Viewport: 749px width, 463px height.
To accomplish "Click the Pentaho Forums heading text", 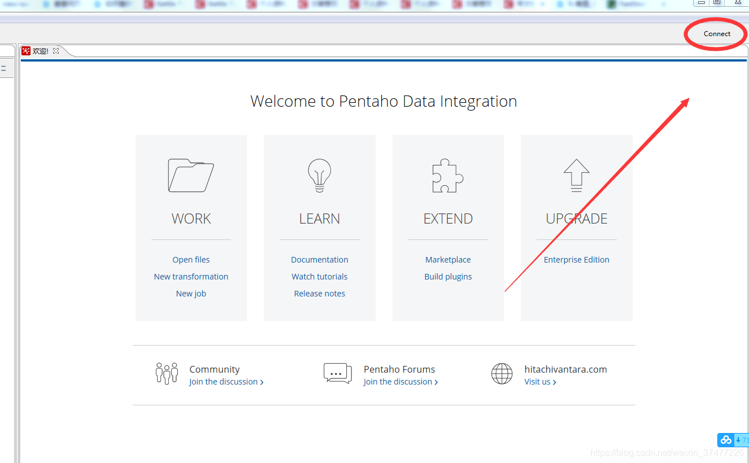I will pyautogui.click(x=399, y=369).
